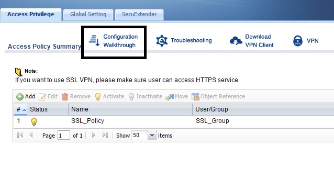Viewport: 334px width, 191px height.
Task: Go to first page arrow
Action: [20, 135]
